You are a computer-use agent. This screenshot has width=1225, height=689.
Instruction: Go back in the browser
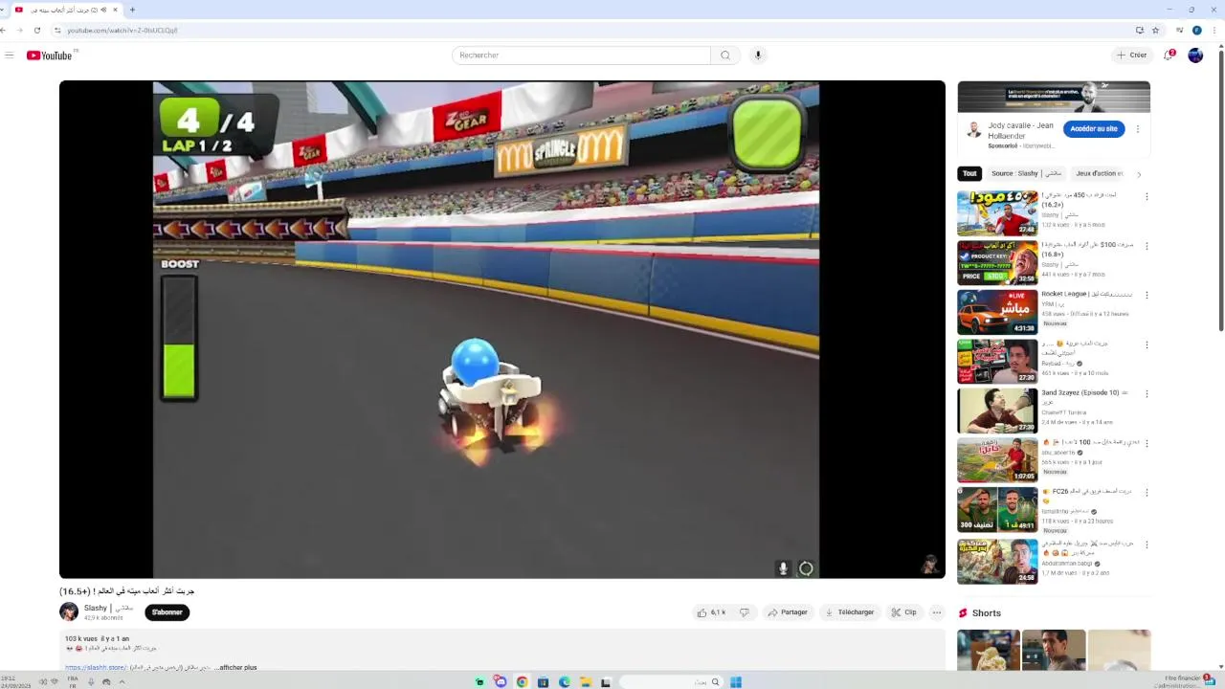5,30
